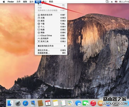Screen dimensions: 129x107
Task: Open Finder from the Dock
Action: click(10, 103)
